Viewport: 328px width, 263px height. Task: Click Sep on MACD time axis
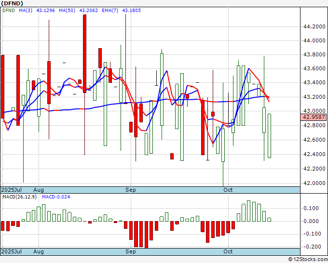[x=131, y=251]
